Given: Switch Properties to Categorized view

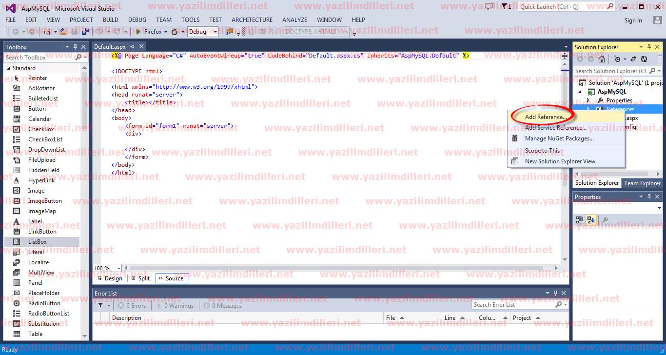Looking at the screenshot, I should tap(579, 220).
